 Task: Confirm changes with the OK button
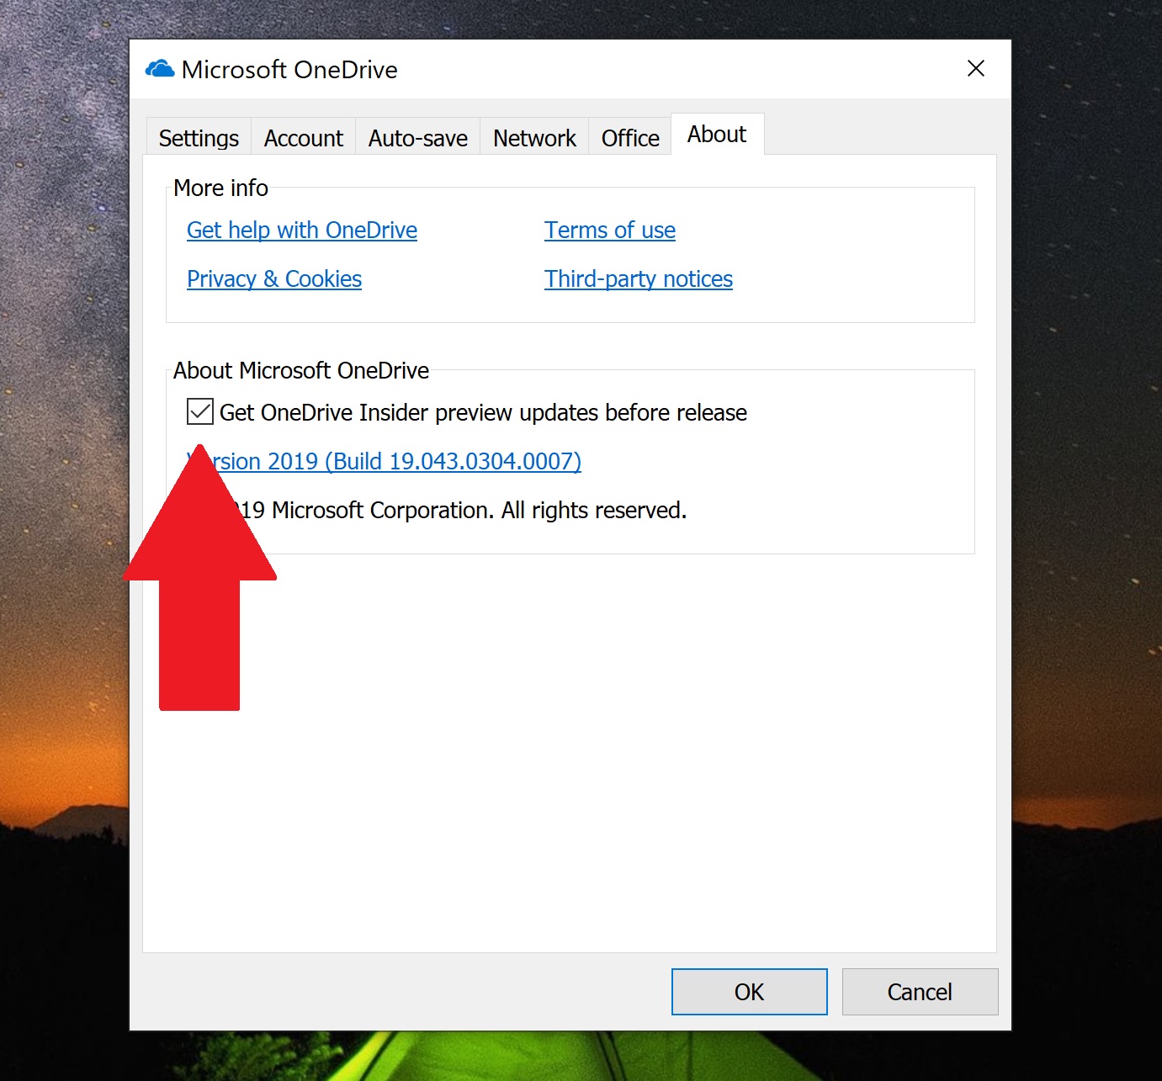[x=748, y=991]
